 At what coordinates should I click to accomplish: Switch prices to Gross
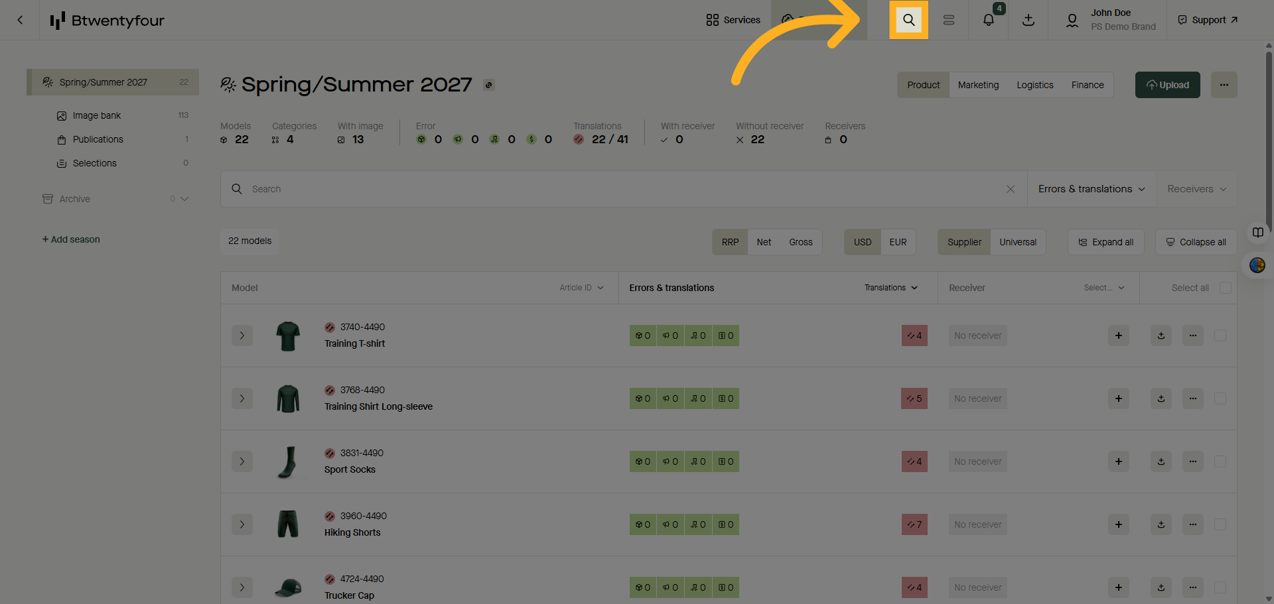[x=801, y=242]
